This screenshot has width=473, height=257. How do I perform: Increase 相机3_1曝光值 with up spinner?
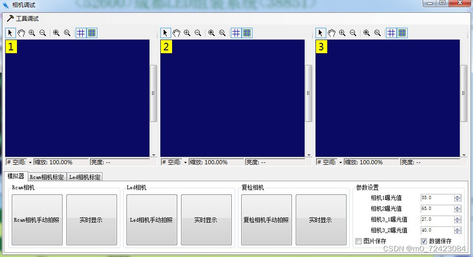click(457, 218)
